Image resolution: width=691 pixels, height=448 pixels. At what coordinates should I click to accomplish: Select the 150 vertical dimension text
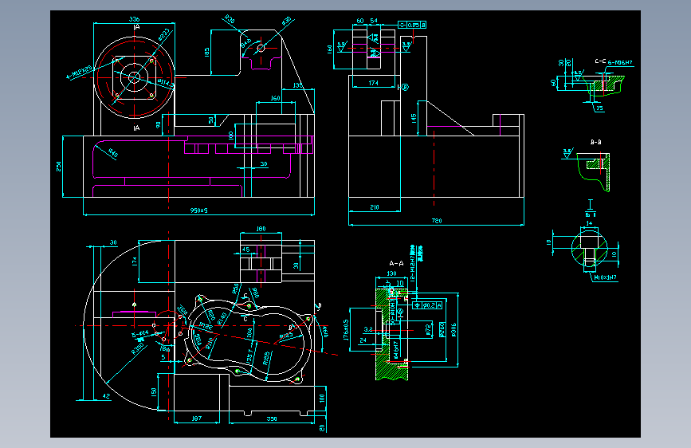pyautogui.click(x=154, y=392)
